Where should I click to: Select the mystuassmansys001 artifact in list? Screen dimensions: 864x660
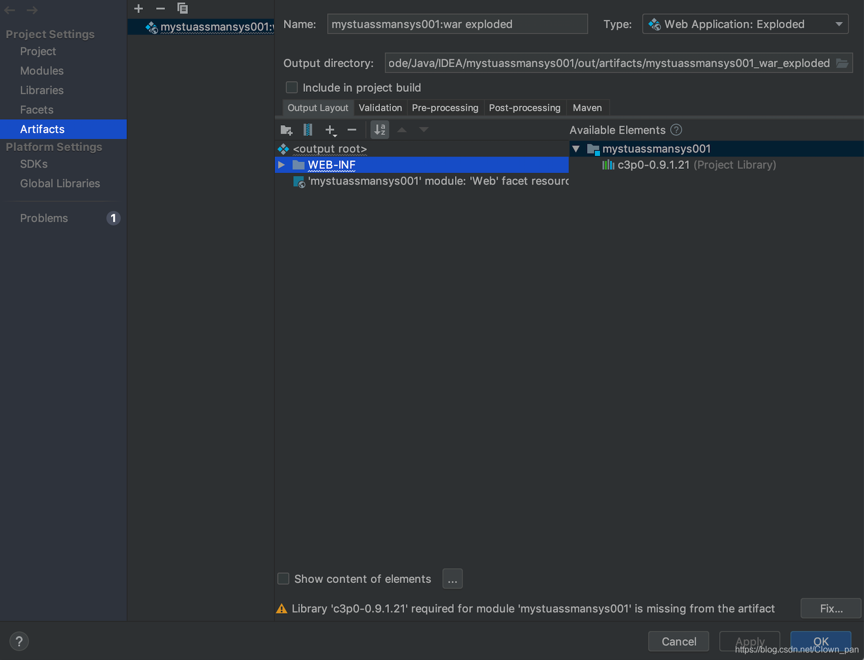pyautogui.click(x=201, y=27)
